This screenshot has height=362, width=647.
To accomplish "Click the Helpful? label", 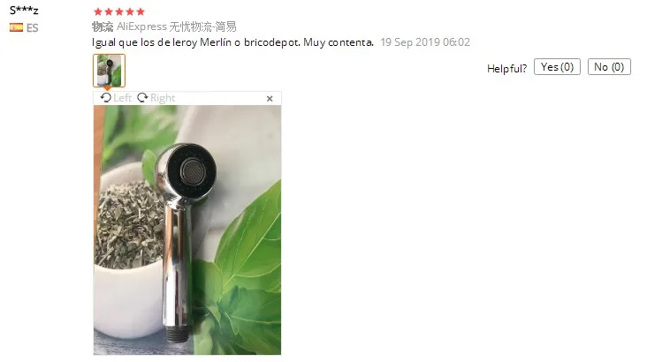I will 506,69.
